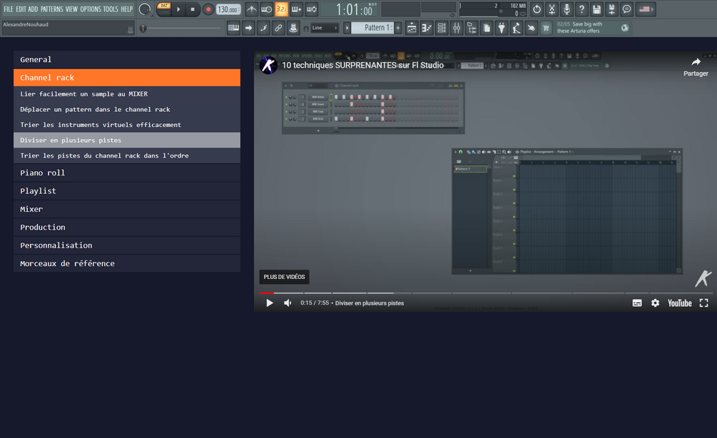Click the globe icon in news panel

(x=625, y=28)
